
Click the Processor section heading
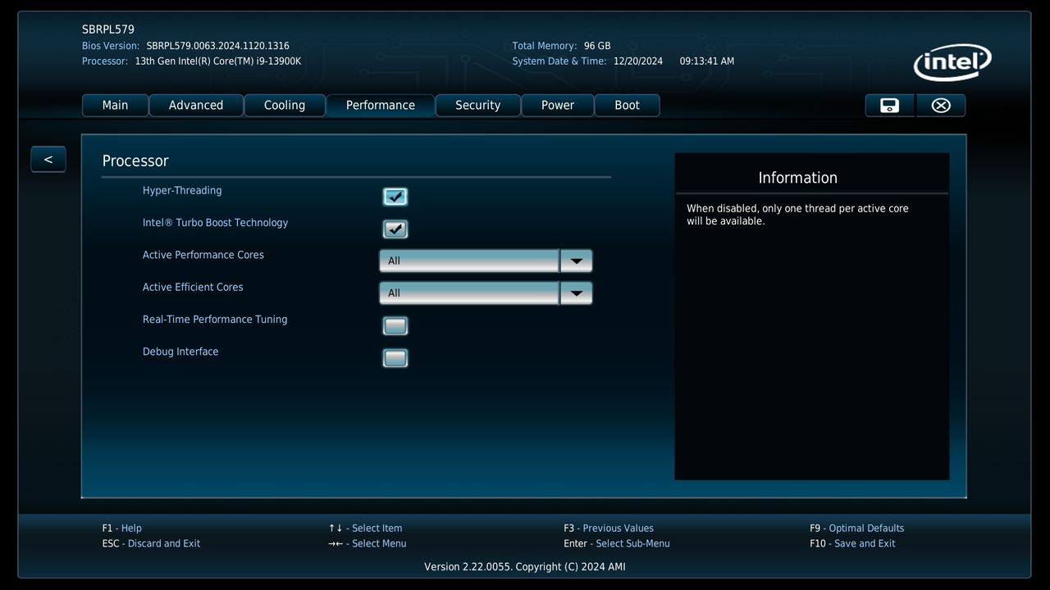click(x=135, y=161)
